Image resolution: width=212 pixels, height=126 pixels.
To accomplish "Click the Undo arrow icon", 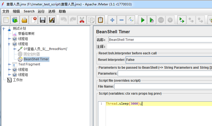I will tap(64, 20).
